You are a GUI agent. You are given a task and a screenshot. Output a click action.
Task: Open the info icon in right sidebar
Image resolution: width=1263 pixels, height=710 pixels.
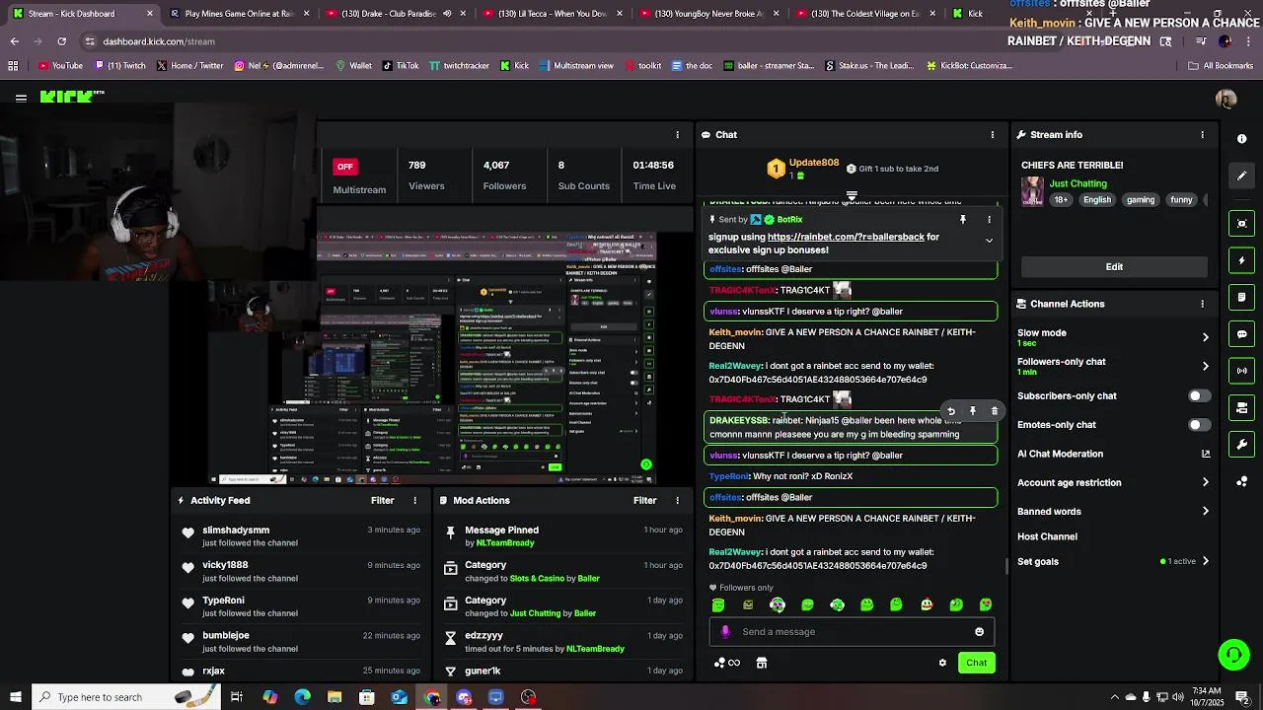1241,139
